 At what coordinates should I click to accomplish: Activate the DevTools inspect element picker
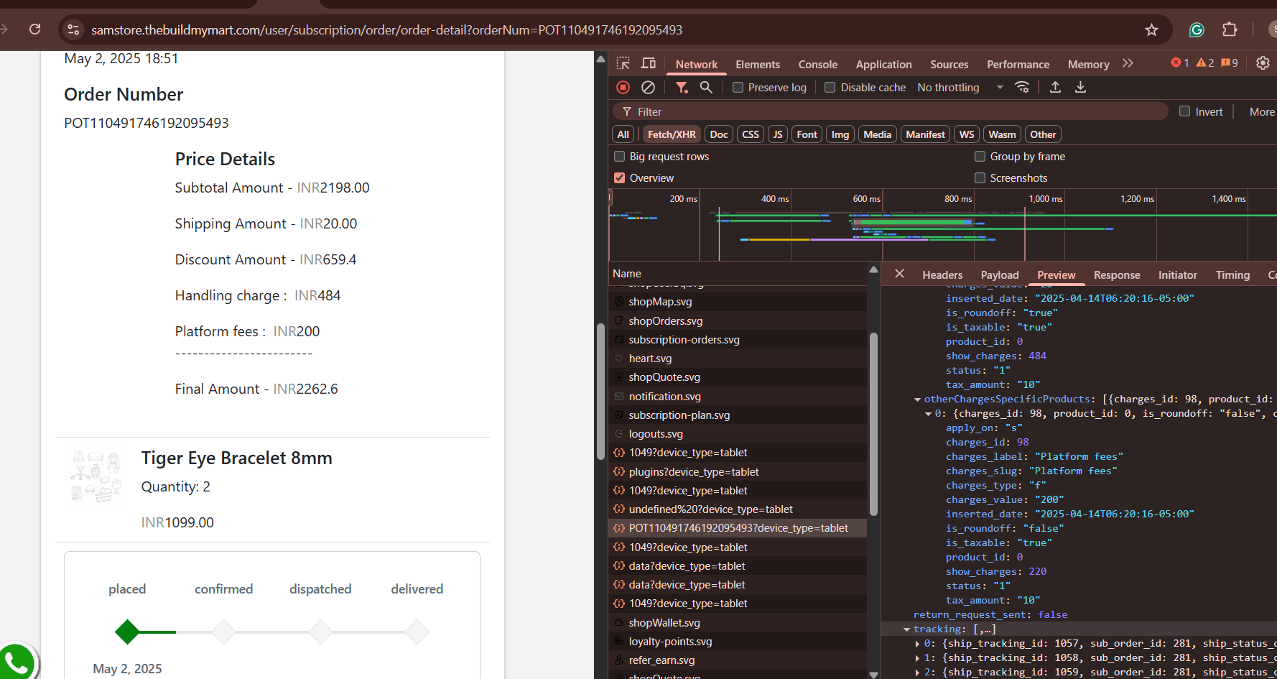pos(623,63)
